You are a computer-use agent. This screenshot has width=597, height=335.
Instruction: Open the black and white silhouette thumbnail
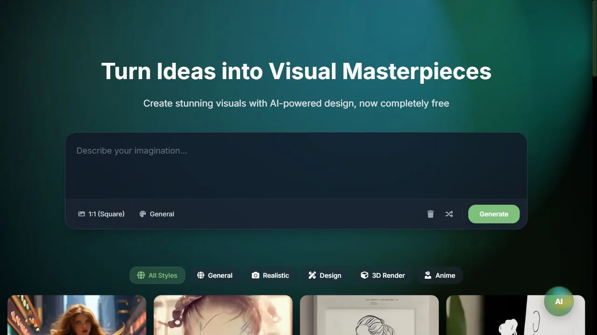515,315
